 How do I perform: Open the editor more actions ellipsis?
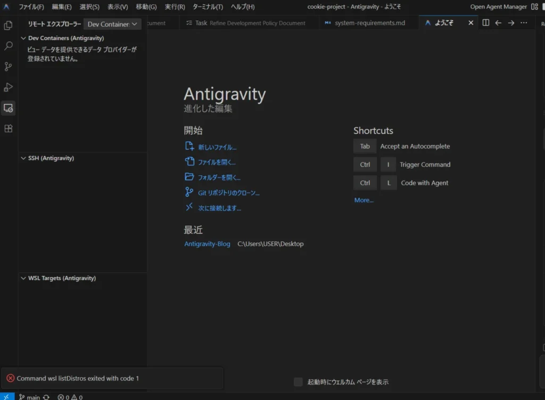point(524,22)
